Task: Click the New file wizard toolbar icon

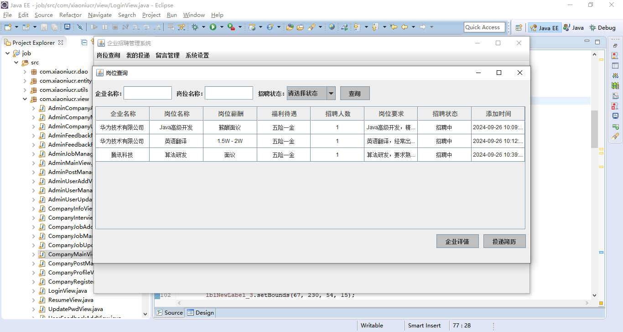Action: pyautogui.click(x=8, y=27)
